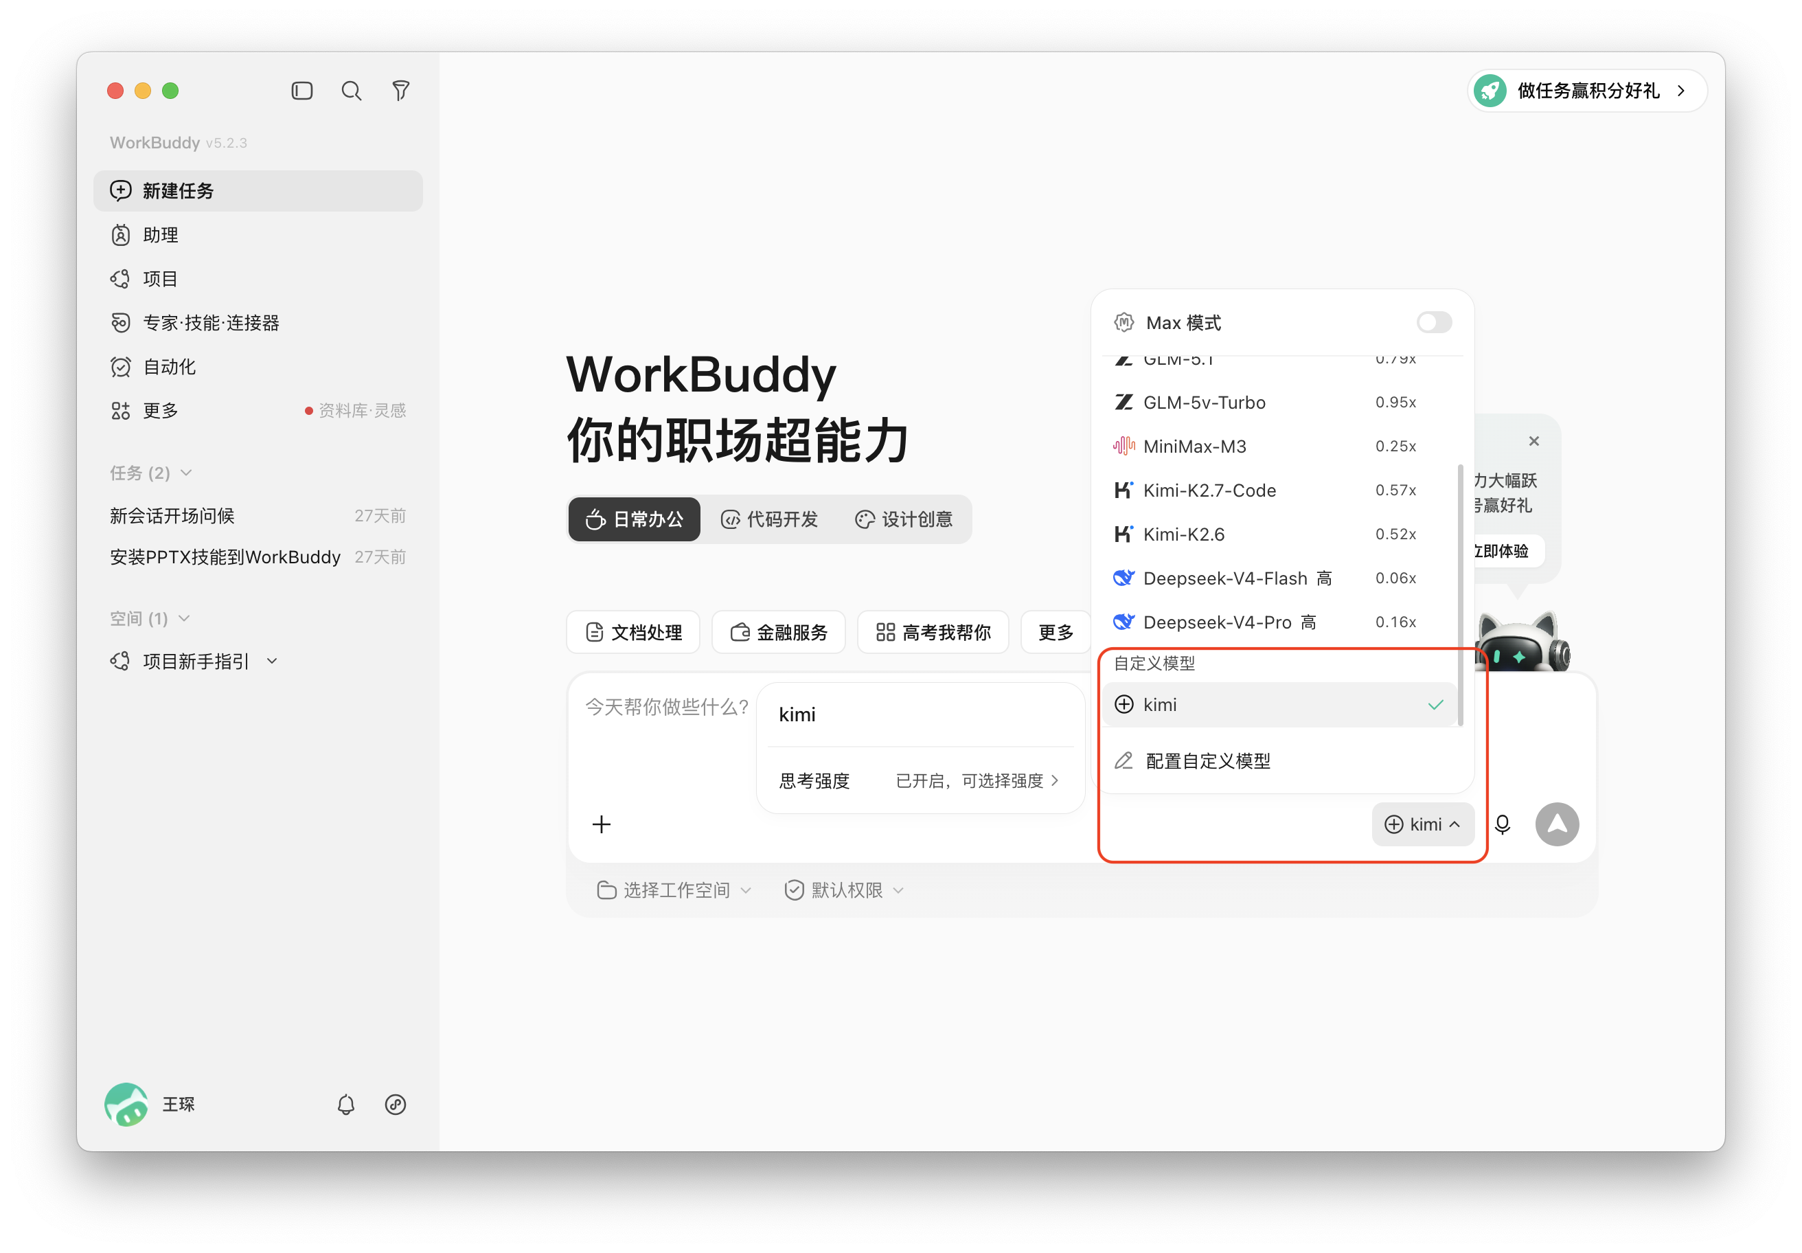Collapse the kimi model selector dropdown

tap(1422, 824)
